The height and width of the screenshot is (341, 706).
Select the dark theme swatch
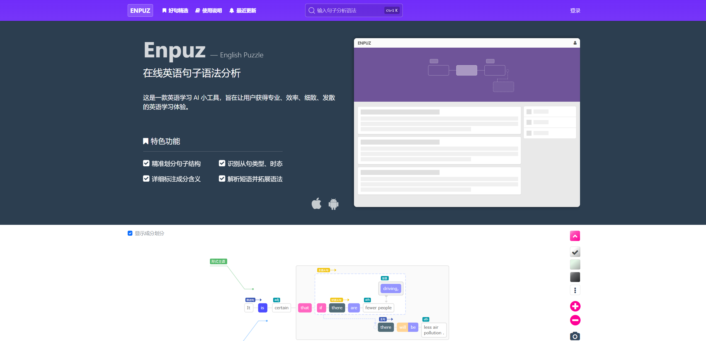[575, 277]
